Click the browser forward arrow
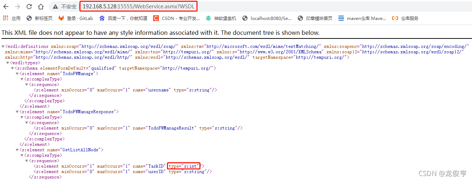This screenshot has width=472, height=180. (18, 7)
